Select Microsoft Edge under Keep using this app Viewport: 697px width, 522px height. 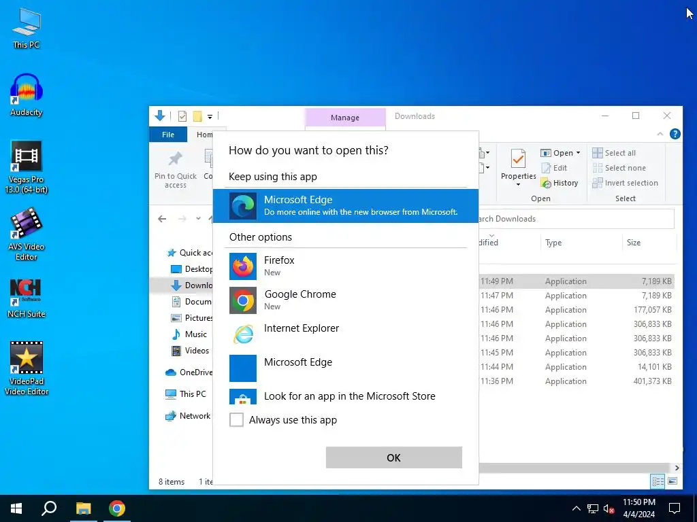click(x=345, y=205)
